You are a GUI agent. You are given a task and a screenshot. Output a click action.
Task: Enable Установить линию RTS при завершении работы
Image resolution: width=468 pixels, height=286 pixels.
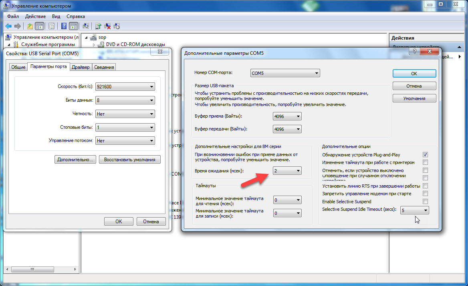[425, 186]
